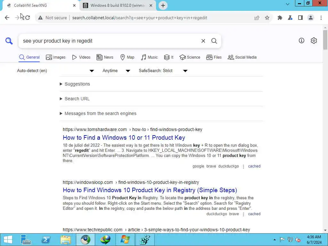Show hidden system tray icons

coord(275,240)
